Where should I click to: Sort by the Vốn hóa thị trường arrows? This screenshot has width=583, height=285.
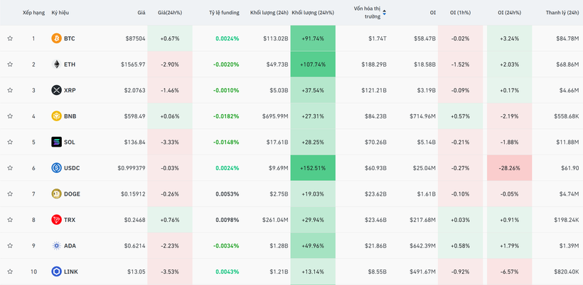point(385,13)
